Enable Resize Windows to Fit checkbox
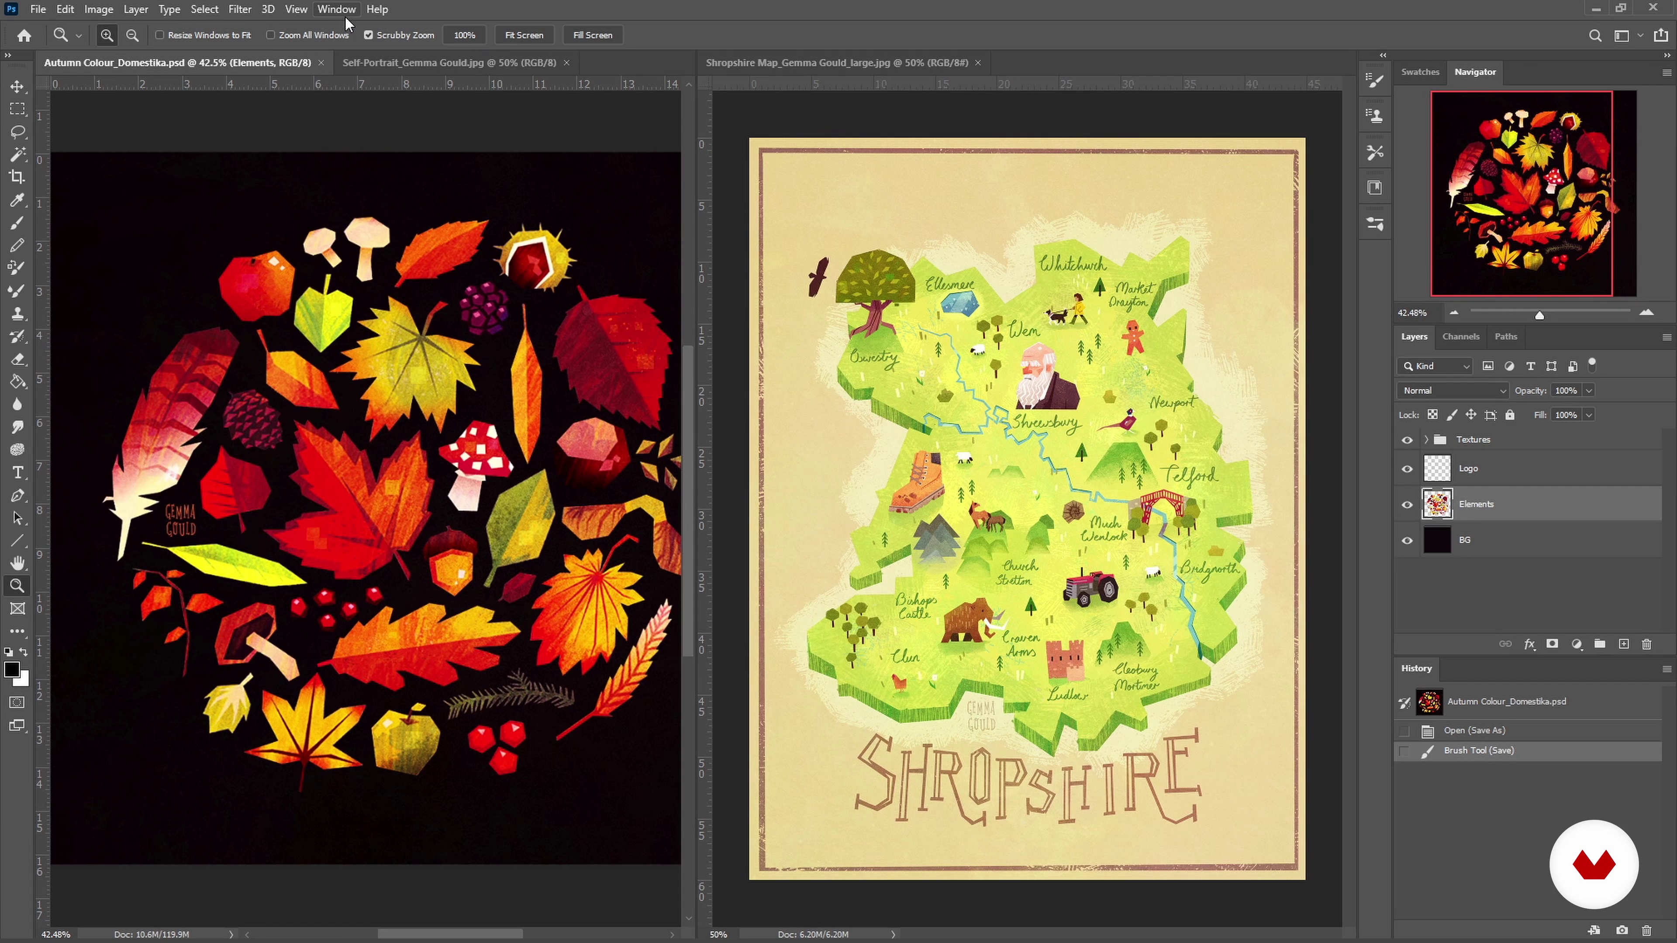This screenshot has width=1677, height=943. click(x=159, y=35)
